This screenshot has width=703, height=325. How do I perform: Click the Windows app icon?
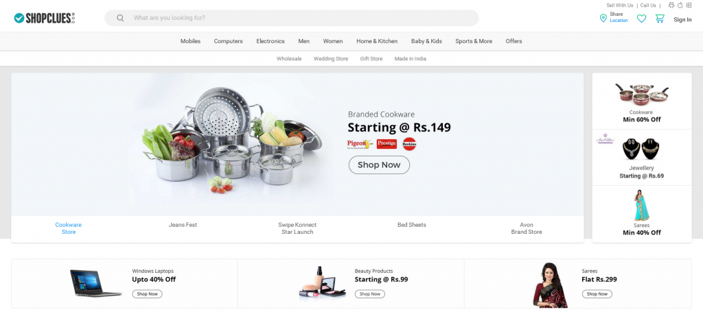(x=689, y=5)
